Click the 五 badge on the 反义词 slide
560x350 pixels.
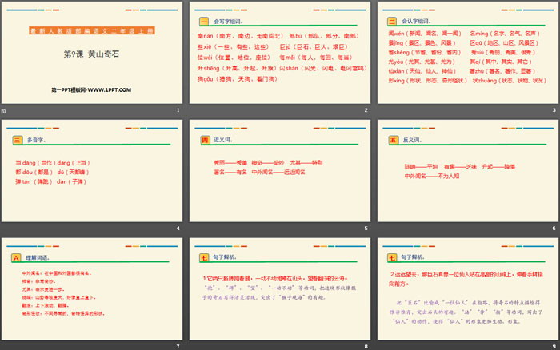pos(392,140)
